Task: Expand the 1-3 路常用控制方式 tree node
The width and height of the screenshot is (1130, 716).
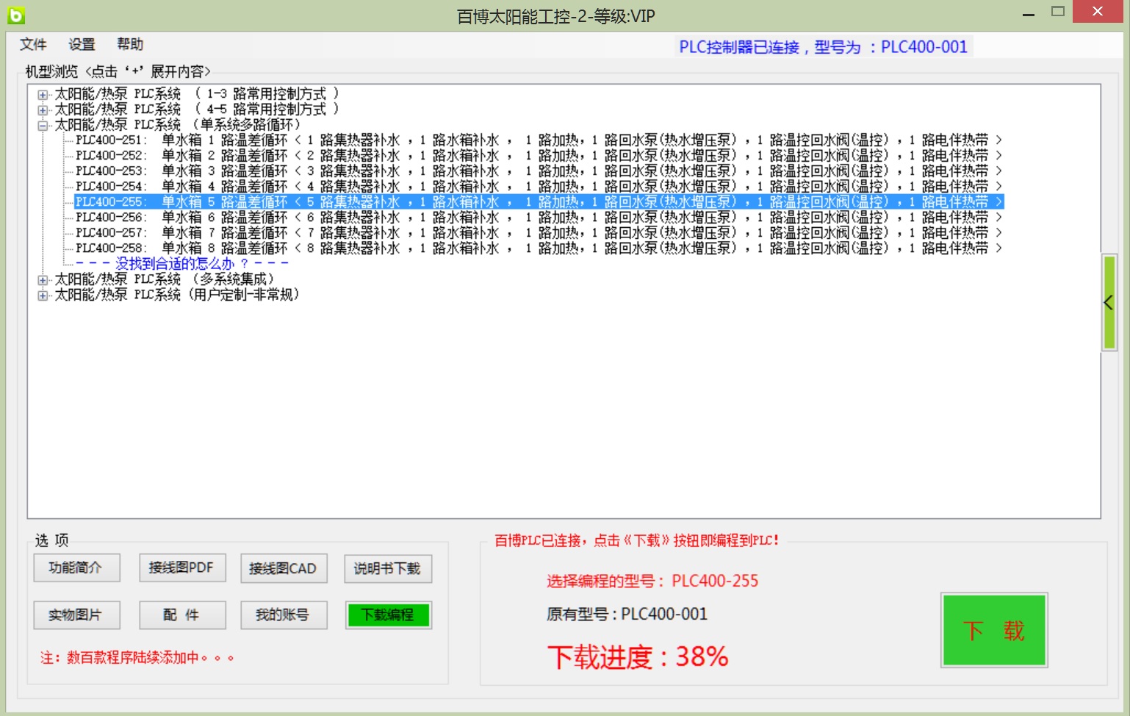Action: (x=43, y=95)
